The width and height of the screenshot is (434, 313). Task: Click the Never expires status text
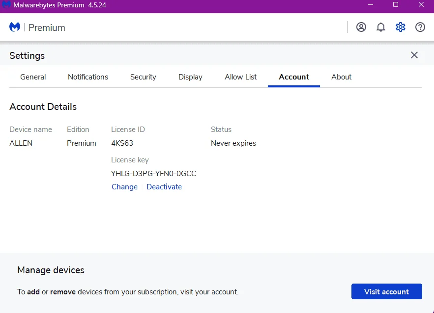point(233,143)
